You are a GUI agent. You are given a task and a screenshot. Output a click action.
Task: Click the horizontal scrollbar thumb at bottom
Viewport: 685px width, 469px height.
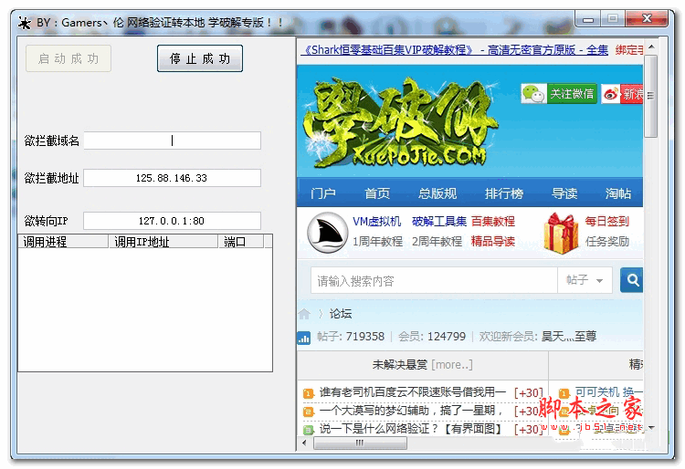(360, 443)
